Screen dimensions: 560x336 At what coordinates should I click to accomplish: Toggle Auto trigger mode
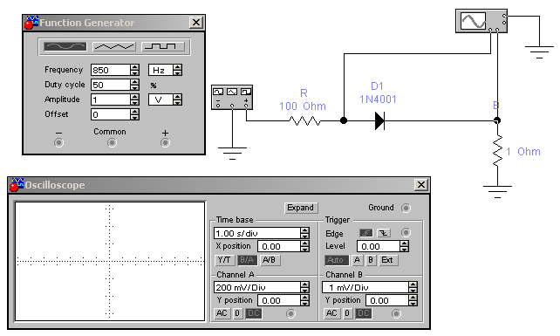click(x=337, y=260)
